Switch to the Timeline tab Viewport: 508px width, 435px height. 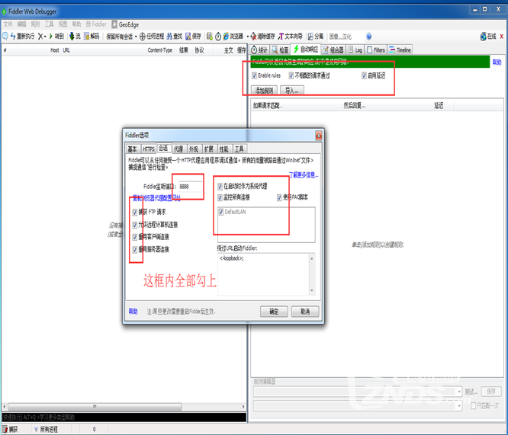coord(400,50)
